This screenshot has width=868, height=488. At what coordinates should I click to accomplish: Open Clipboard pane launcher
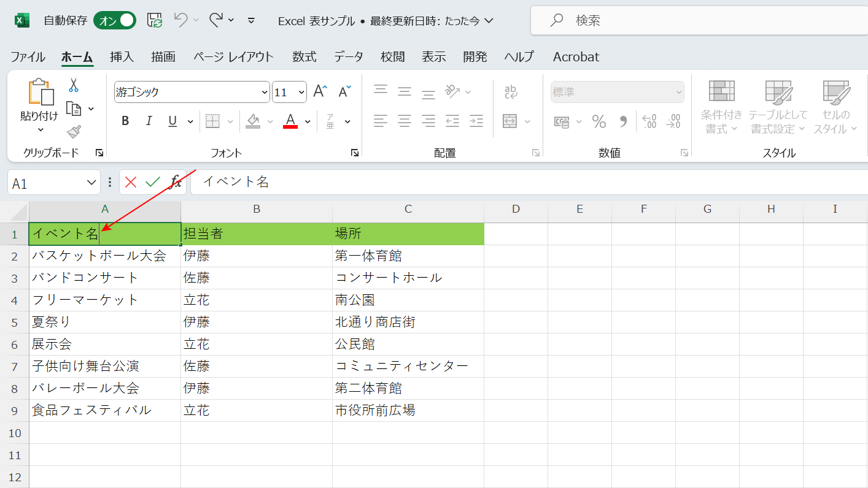99,153
